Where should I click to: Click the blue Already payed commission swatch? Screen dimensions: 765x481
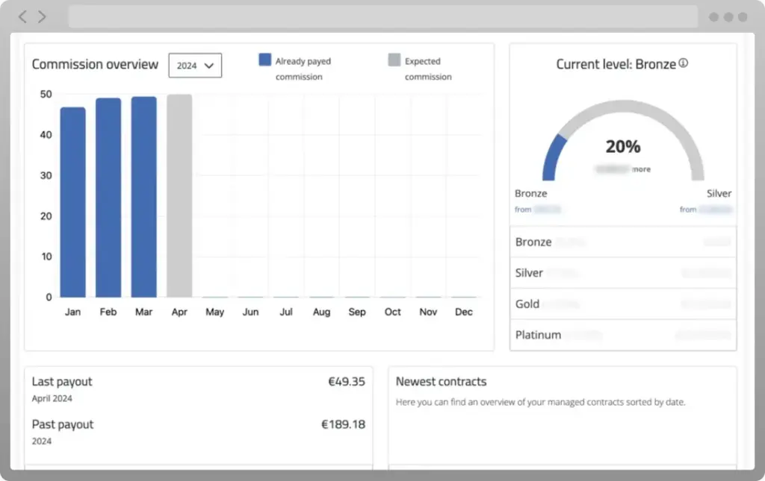(x=264, y=60)
